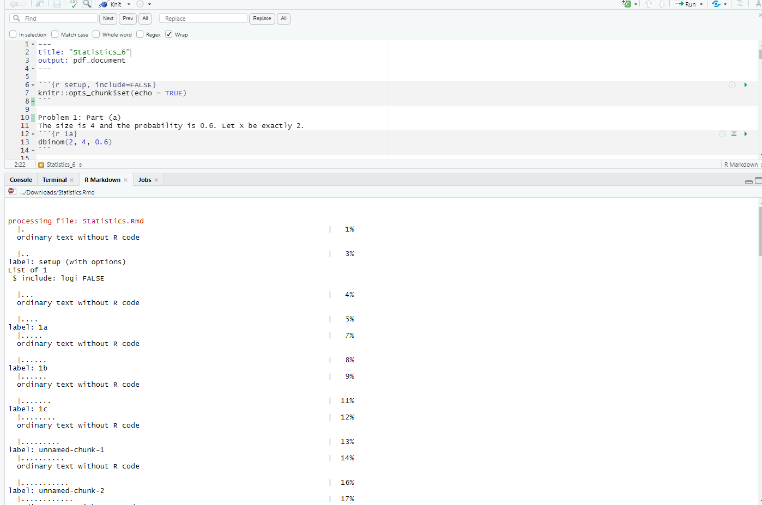Viewport: 762px width, 505px height.
Task: Run the setup chunk with its green arrow
Action: click(745, 85)
